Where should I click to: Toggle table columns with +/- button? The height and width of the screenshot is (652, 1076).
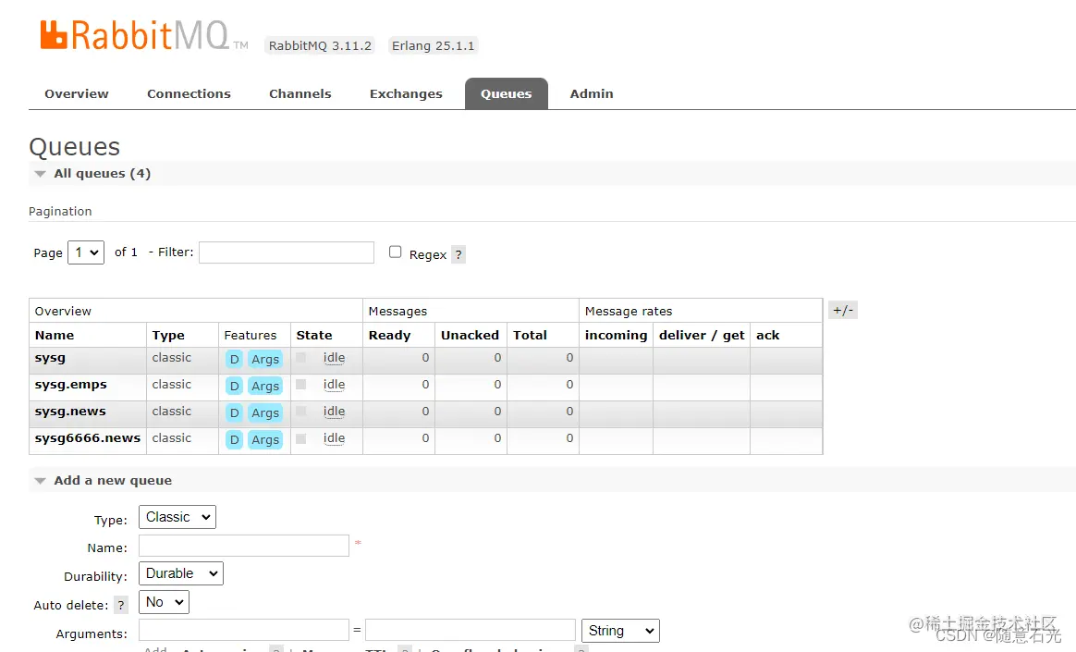point(843,310)
